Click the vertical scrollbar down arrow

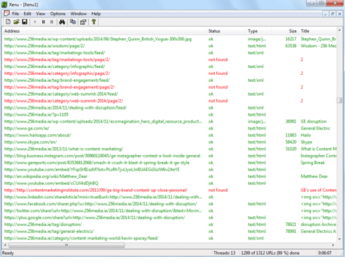(339, 239)
